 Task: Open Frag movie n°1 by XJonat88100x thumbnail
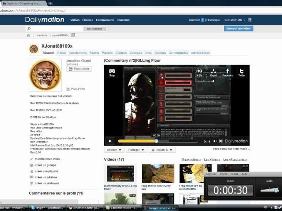[195, 173]
